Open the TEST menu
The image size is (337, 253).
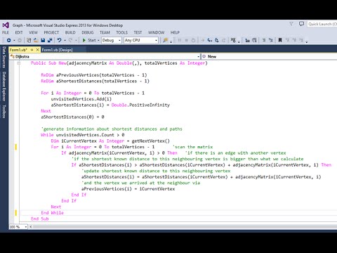pyautogui.click(x=138, y=32)
